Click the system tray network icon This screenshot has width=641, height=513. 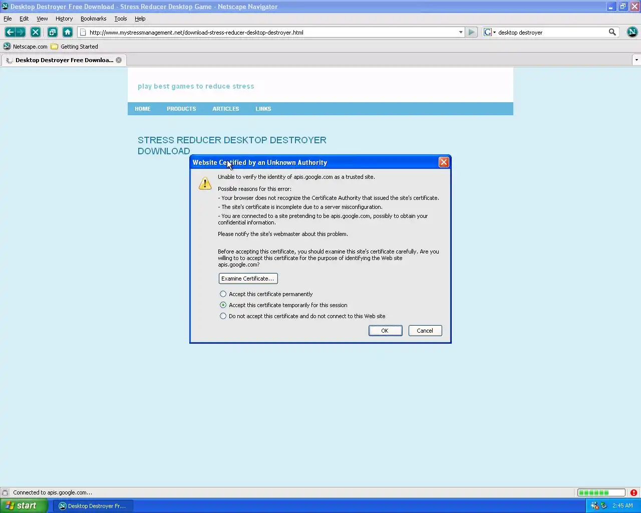pyautogui.click(x=594, y=505)
